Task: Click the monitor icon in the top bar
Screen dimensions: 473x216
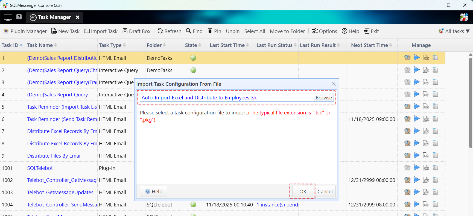Action: [x=8, y=17]
